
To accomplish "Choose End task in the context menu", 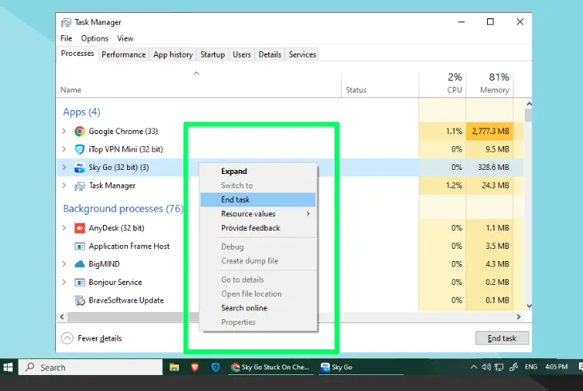I will (x=258, y=199).
